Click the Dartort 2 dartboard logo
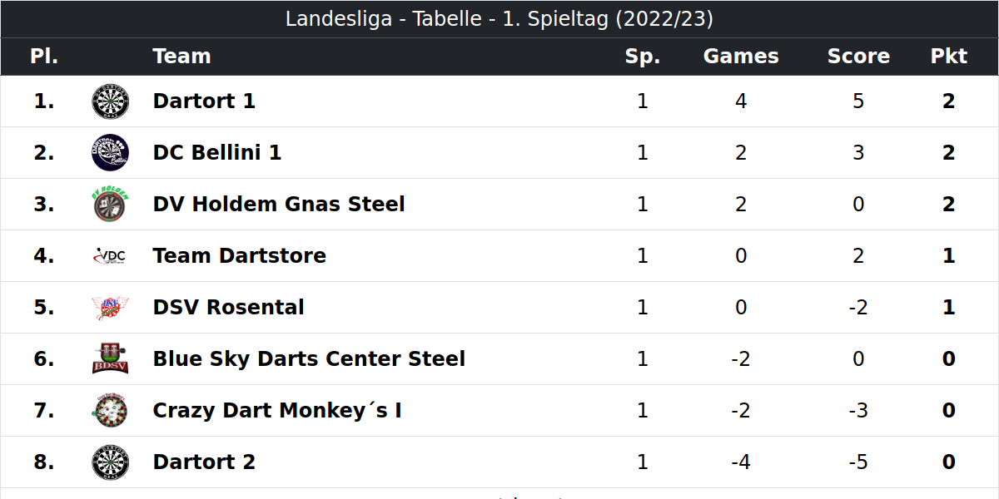The width and height of the screenshot is (999, 499). click(x=110, y=462)
